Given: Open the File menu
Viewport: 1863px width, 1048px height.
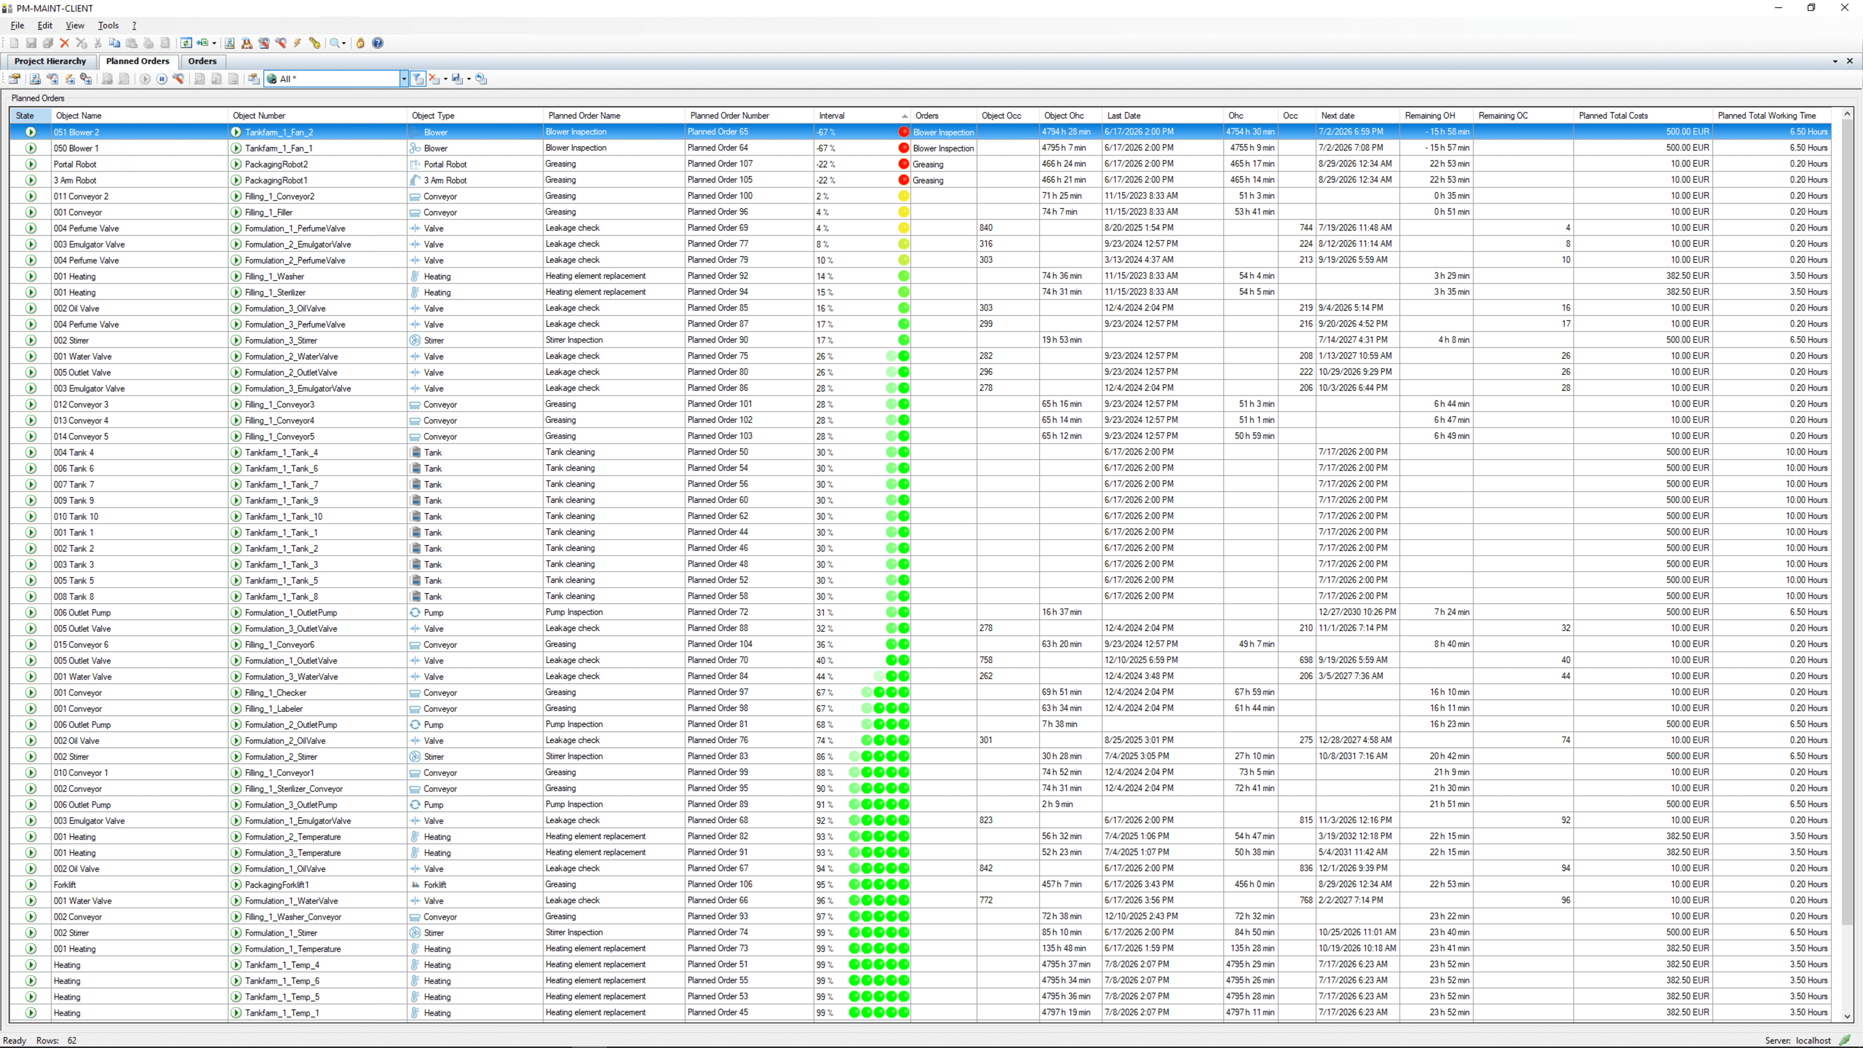Looking at the screenshot, I should click(17, 25).
